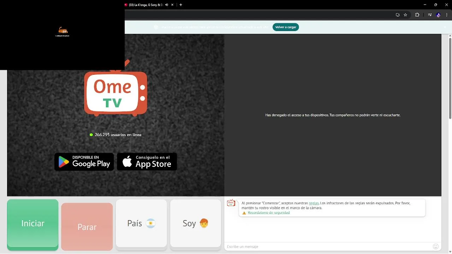Viewport: 452px width, 254px height.
Task: Open the emoji picker in chat
Action: click(436, 247)
